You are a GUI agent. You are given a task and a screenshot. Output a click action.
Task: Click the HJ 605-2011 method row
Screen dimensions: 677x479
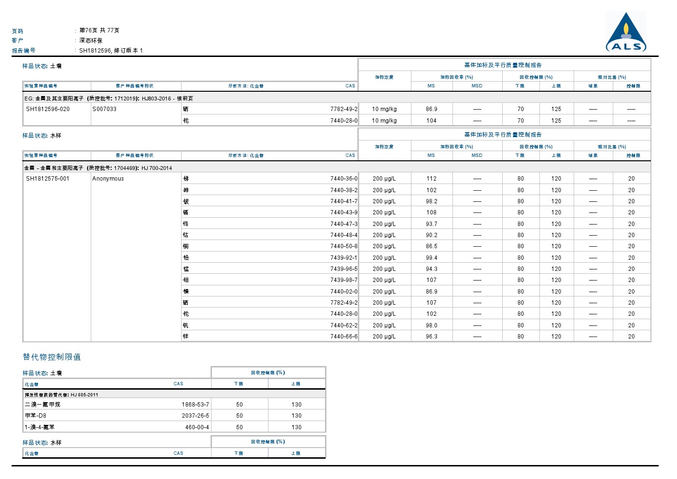tap(61, 395)
